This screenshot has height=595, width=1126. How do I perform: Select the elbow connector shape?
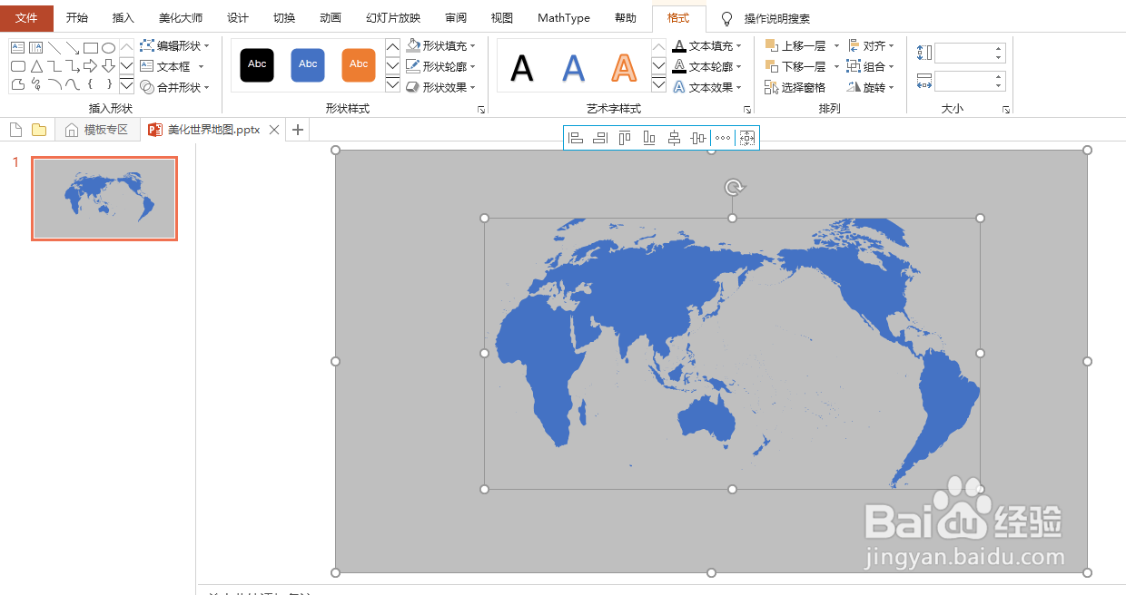(x=54, y=66)
